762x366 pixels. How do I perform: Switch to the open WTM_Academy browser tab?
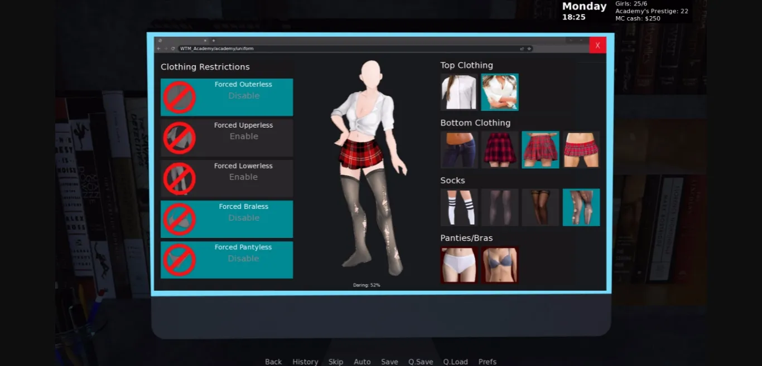point(179,40)
